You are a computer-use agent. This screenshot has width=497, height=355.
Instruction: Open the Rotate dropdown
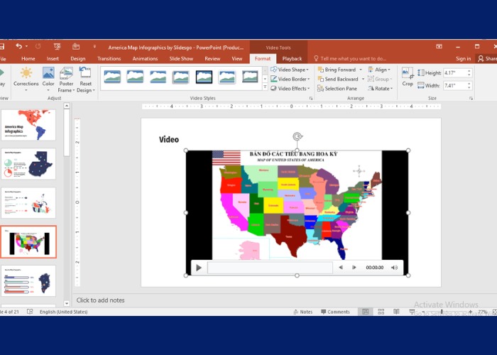click(381, 89)
